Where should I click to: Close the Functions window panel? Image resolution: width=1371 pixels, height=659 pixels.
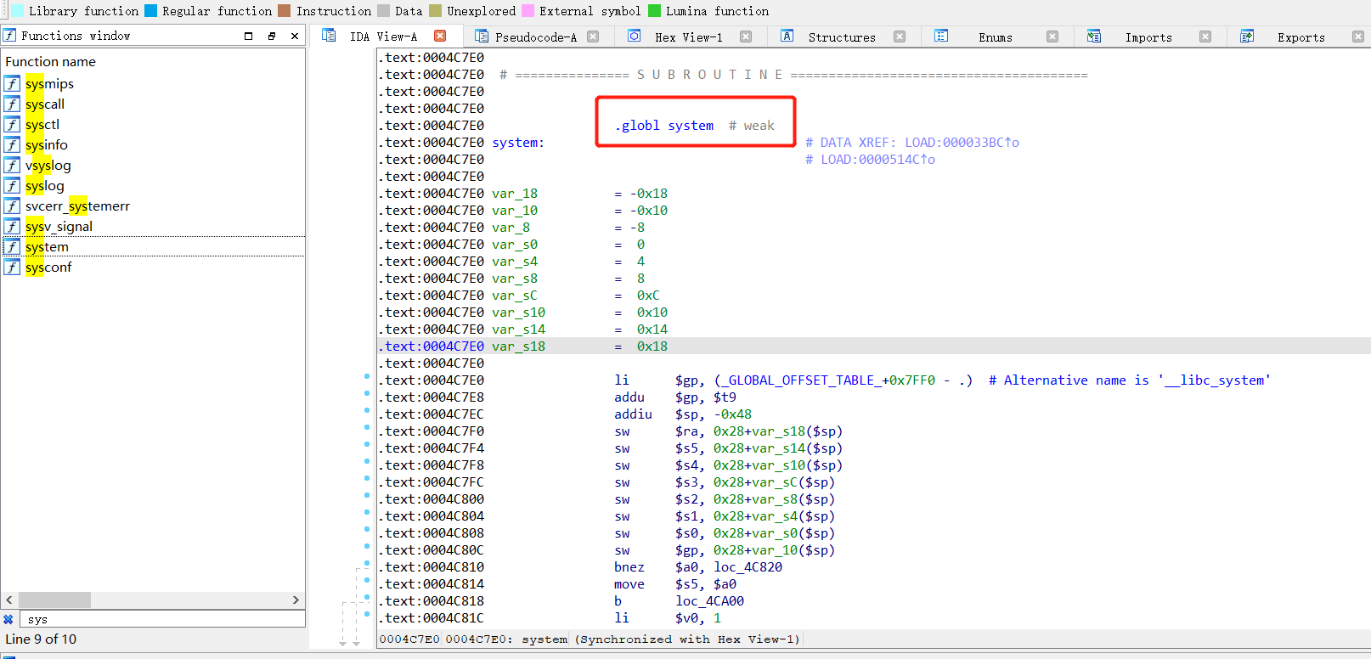pos(295,36)
